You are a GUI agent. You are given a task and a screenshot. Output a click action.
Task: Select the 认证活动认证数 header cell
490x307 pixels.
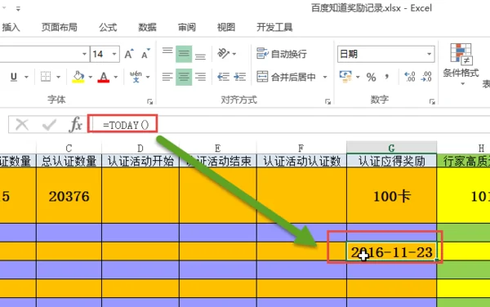301,161
